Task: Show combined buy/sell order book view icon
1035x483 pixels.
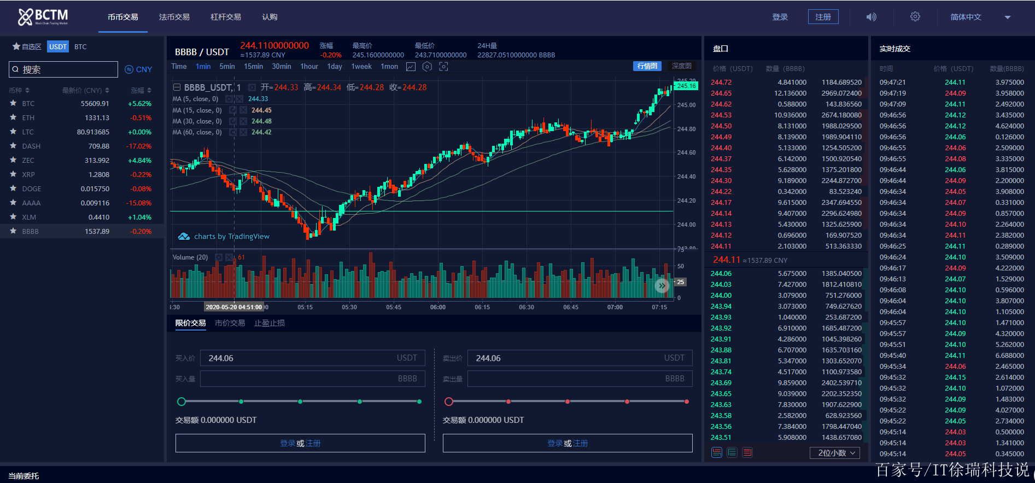Action: (x=717, y=452)
